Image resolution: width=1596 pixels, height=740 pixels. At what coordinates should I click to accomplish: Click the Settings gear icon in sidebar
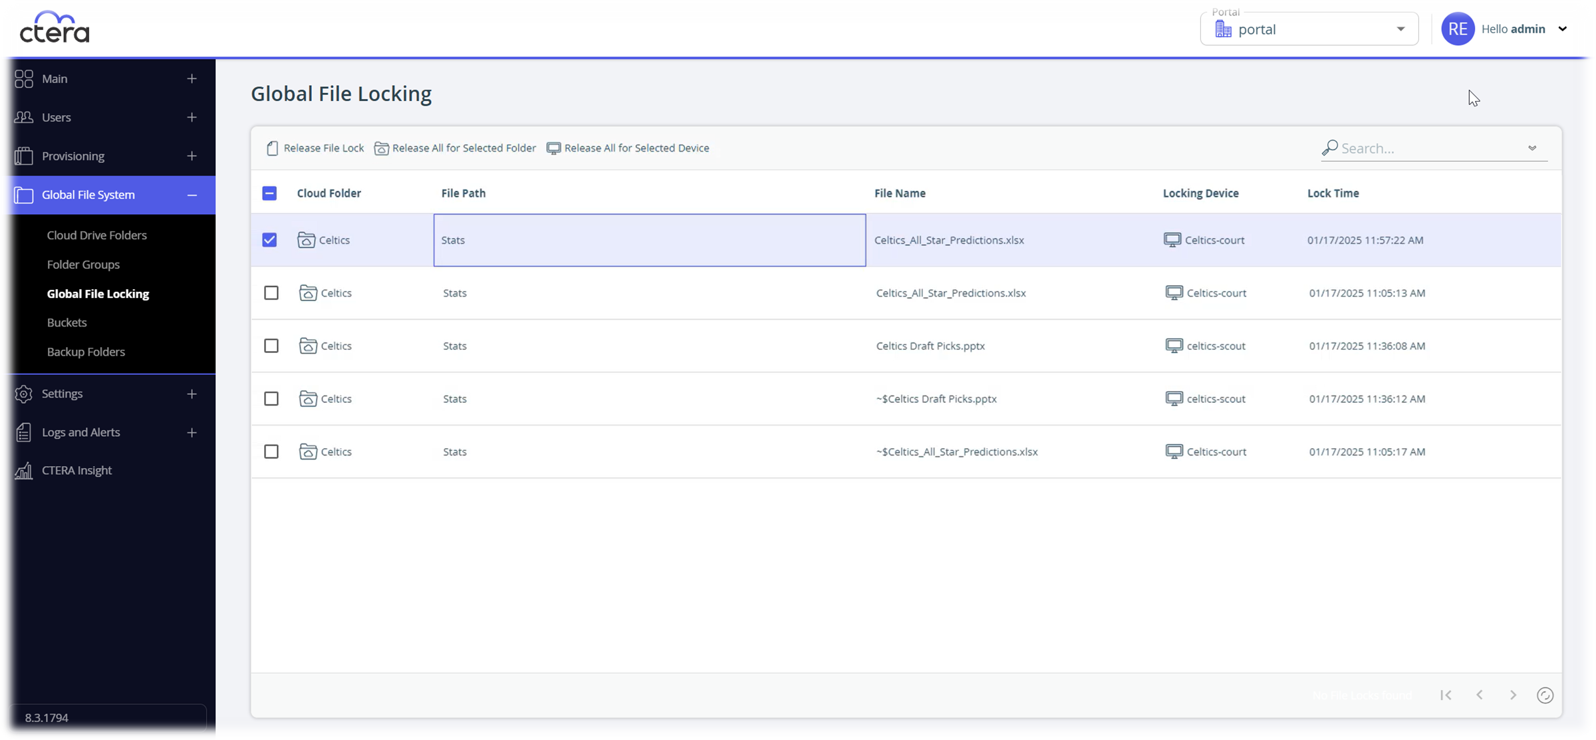pyautogui.click(x=24, y=394)
